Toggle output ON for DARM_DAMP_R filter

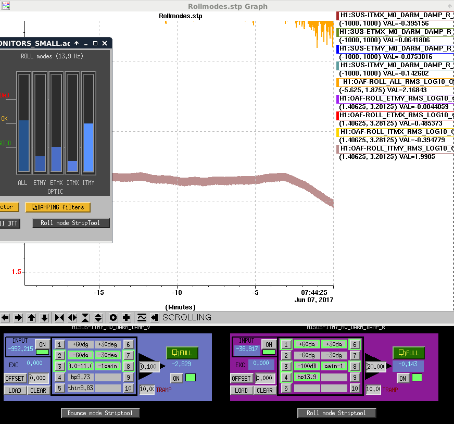(403, 378)
